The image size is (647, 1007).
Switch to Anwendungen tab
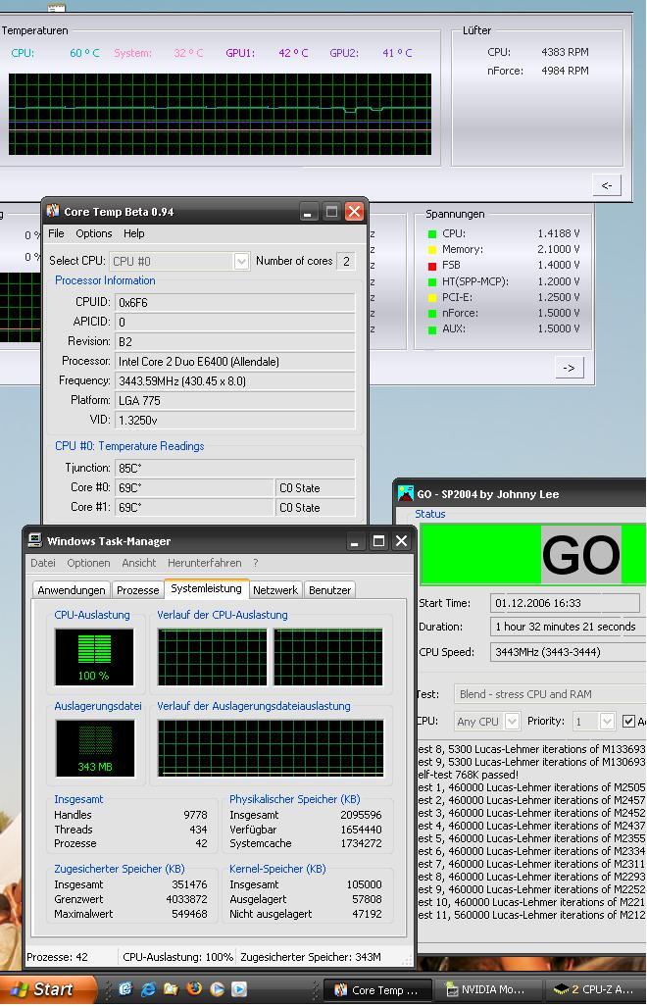[x=72, y=590]
